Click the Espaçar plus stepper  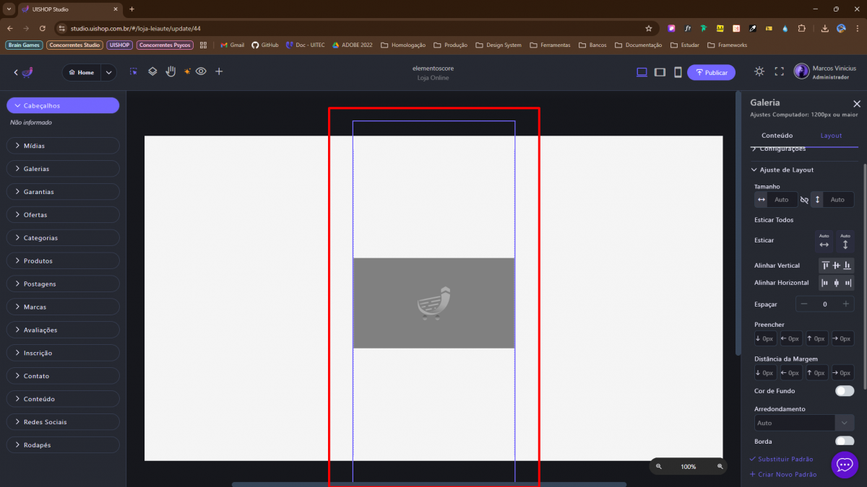pyautogui.click(x=845, y=304)
